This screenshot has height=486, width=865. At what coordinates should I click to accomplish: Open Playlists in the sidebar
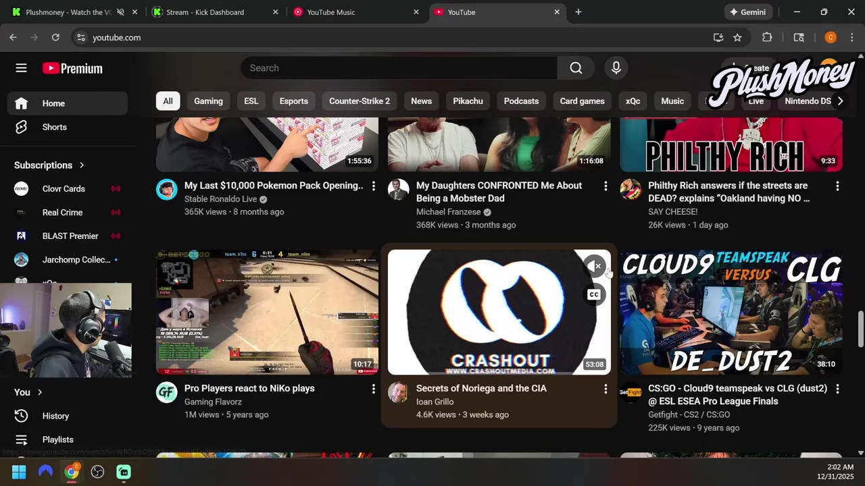[68, 439]
